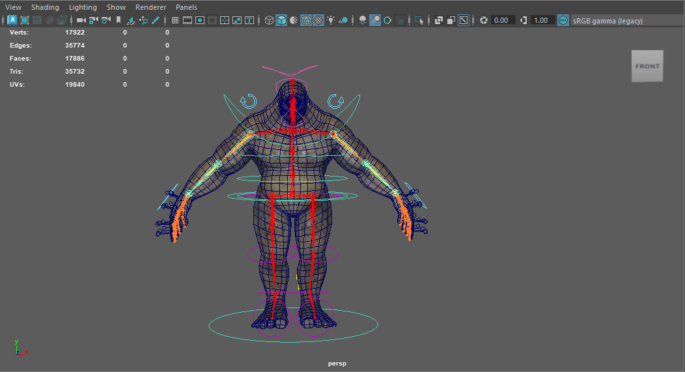
Task: Open the sRGB gamma (legacy) view transform dropdown
Action: coord(608,21)
